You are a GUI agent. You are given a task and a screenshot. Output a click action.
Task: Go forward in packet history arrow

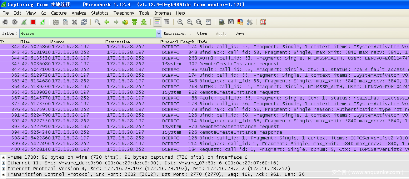click(116, 22)
